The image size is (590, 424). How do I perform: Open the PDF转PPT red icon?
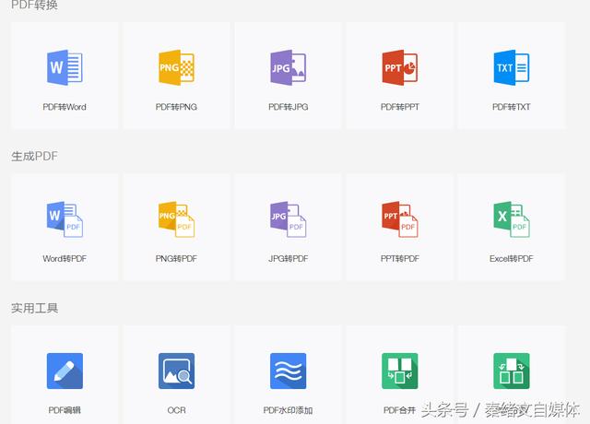pyautogui.click(x=400, y=67)
